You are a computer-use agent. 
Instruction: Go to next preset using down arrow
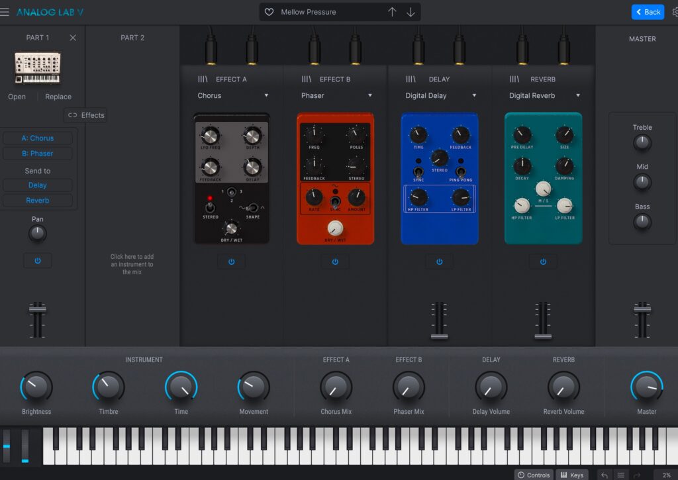tap(411, 12)
